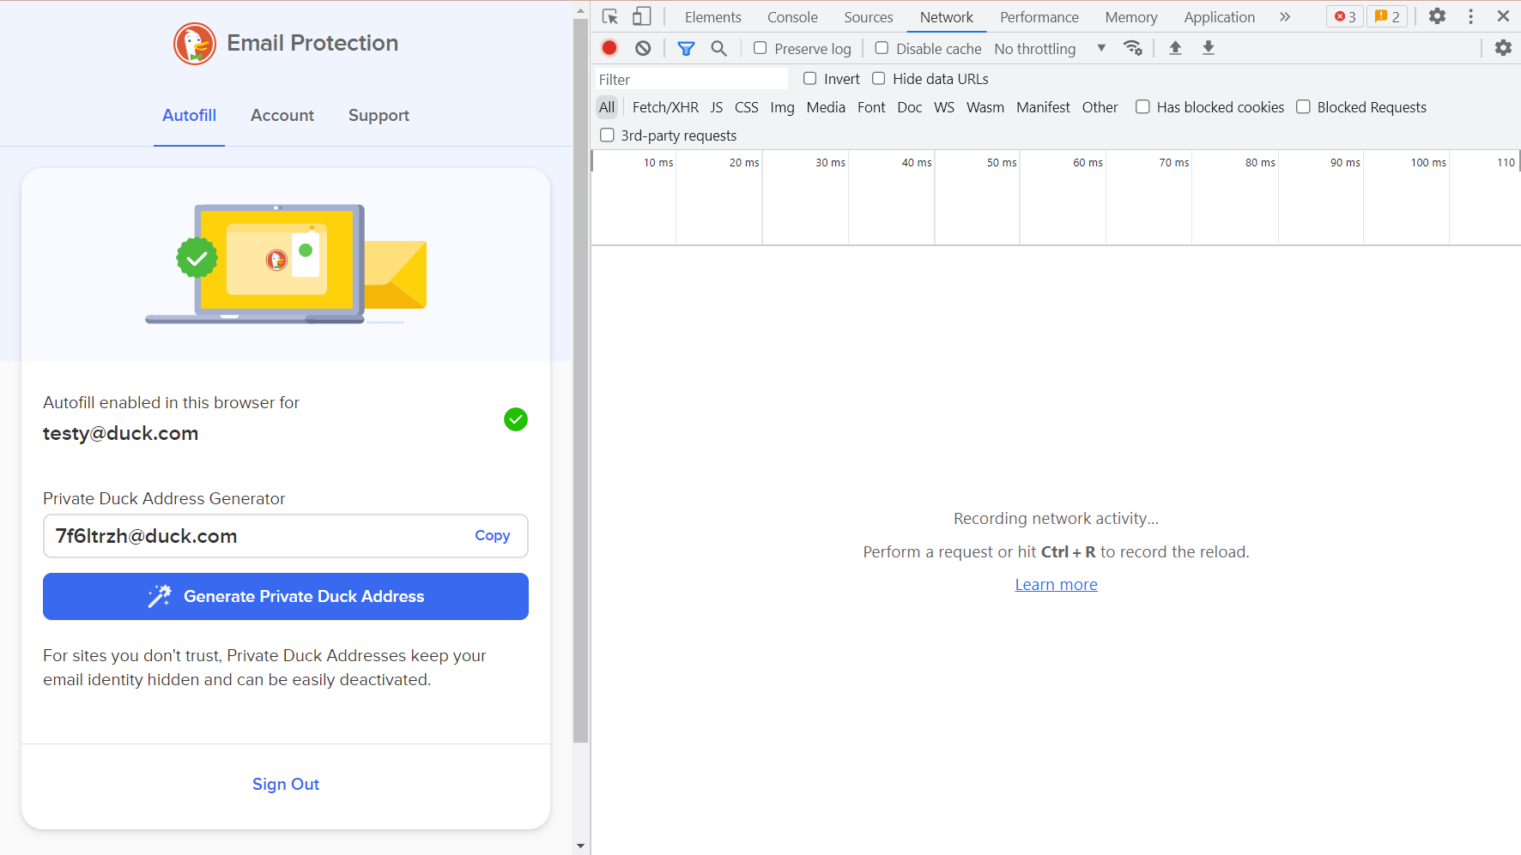Filter requests by Img

pos(782,107)
